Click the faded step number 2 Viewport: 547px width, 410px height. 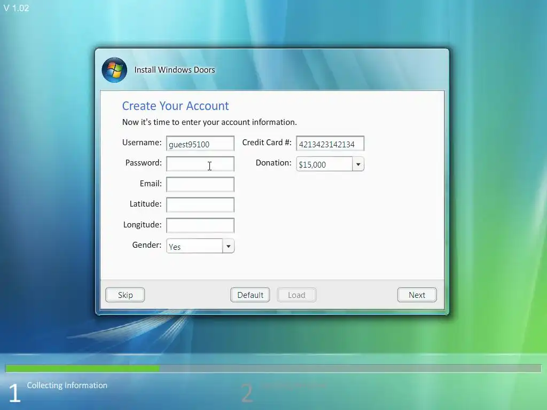coord(247,393)
